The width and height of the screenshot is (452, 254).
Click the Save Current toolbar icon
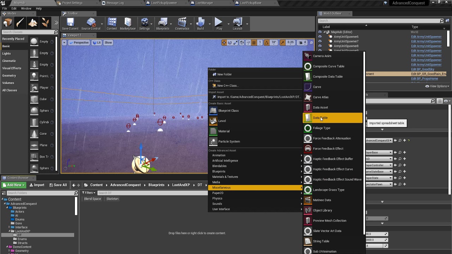70,24
